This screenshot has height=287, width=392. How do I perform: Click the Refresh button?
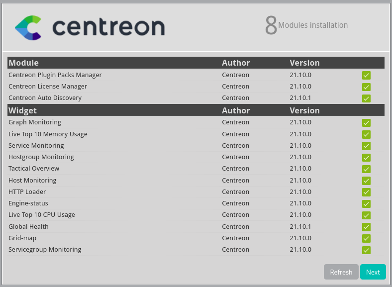[341, 272]
